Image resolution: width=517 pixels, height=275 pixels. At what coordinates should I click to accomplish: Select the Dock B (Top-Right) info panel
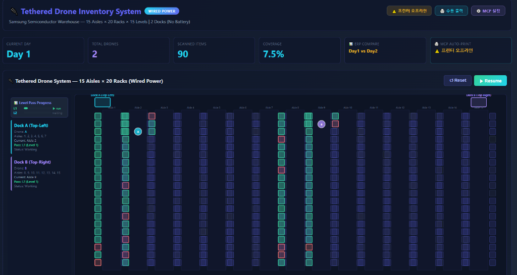[39, 174]
